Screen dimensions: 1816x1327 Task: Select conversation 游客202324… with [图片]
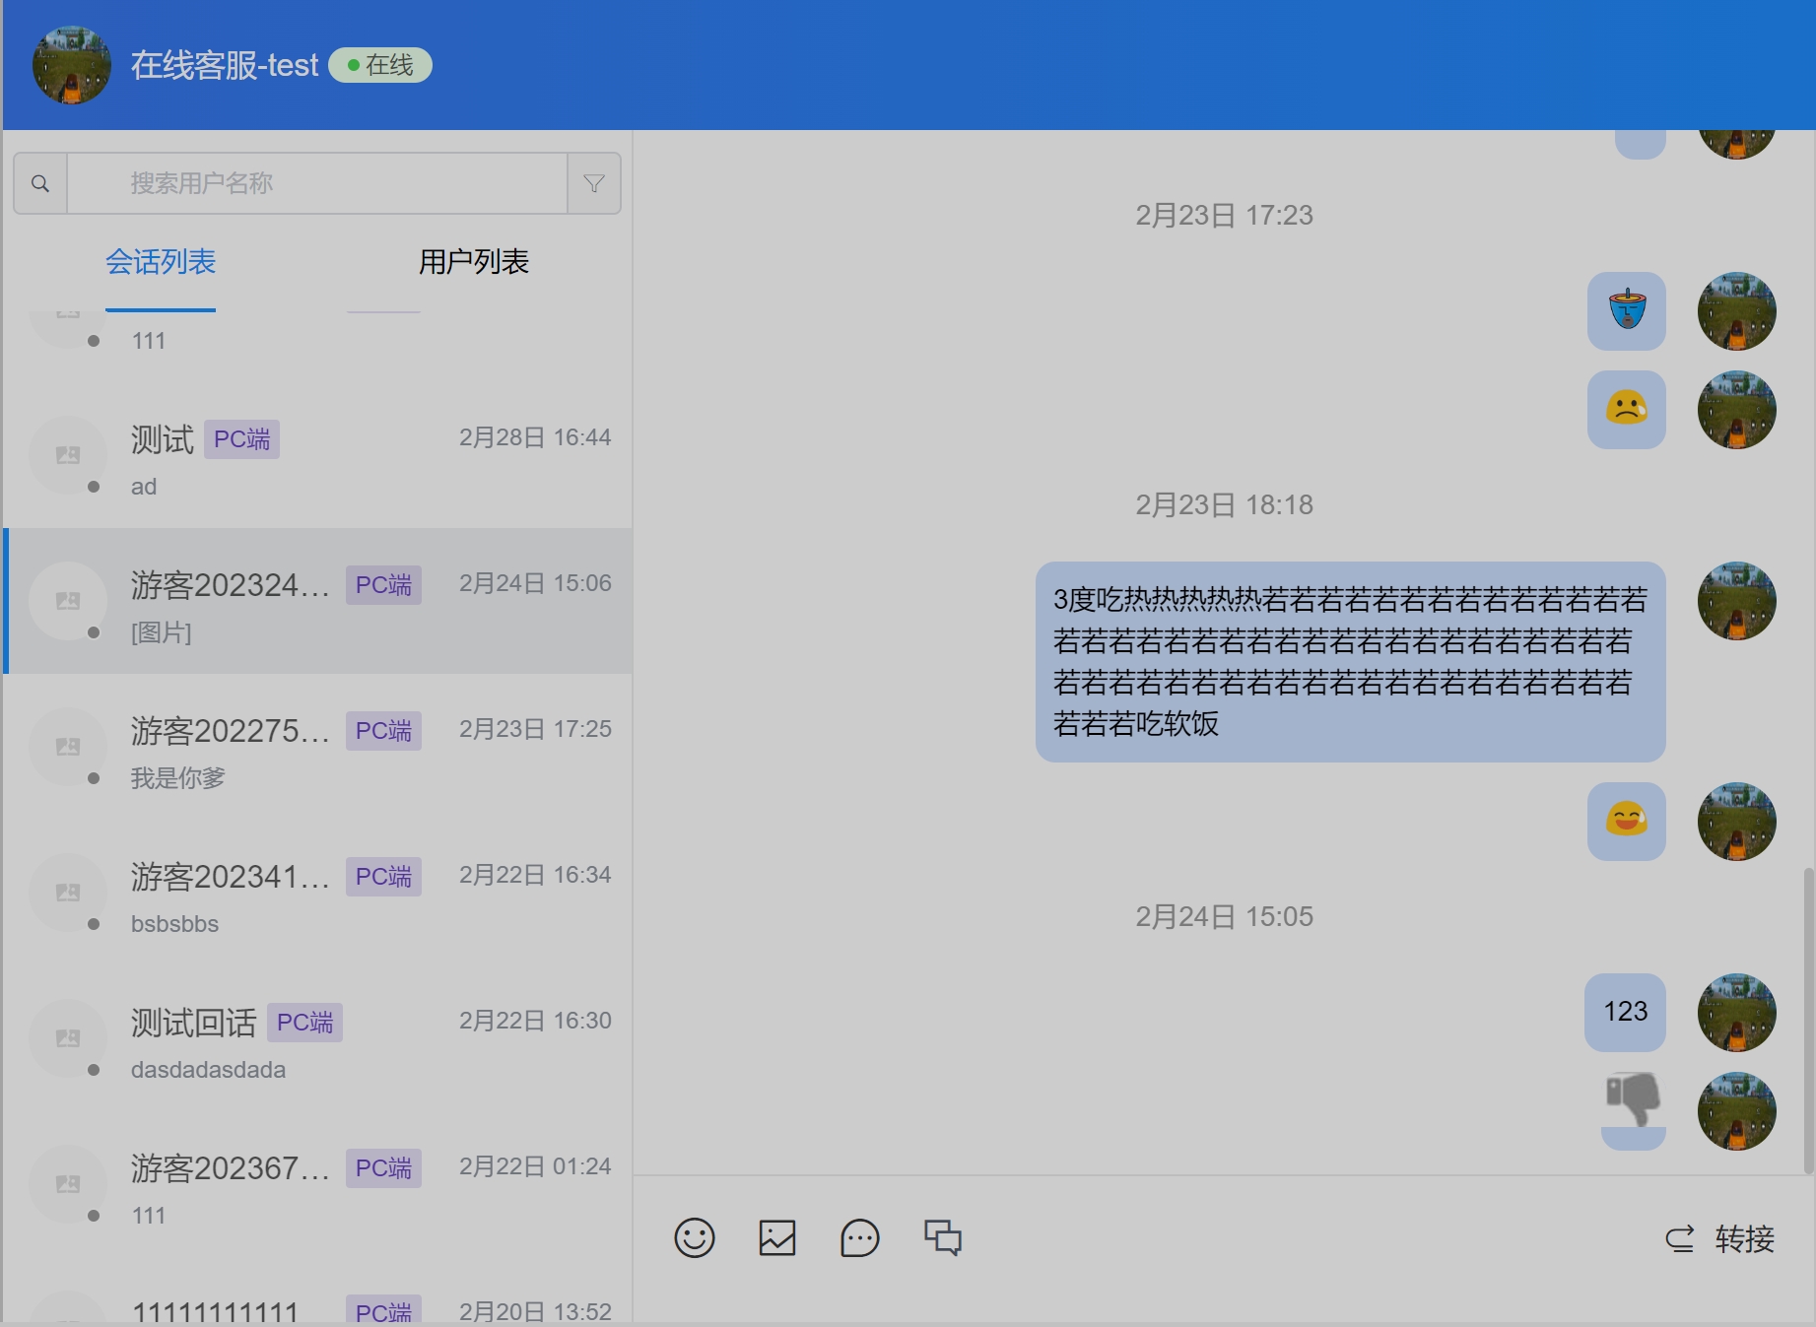point(317,601)
